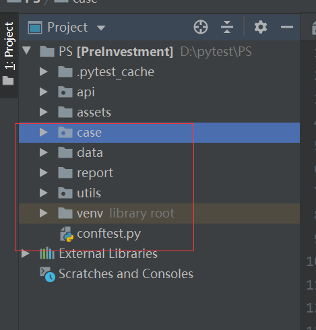Expand the .pytest_cache folder

(x=44, y=72)
